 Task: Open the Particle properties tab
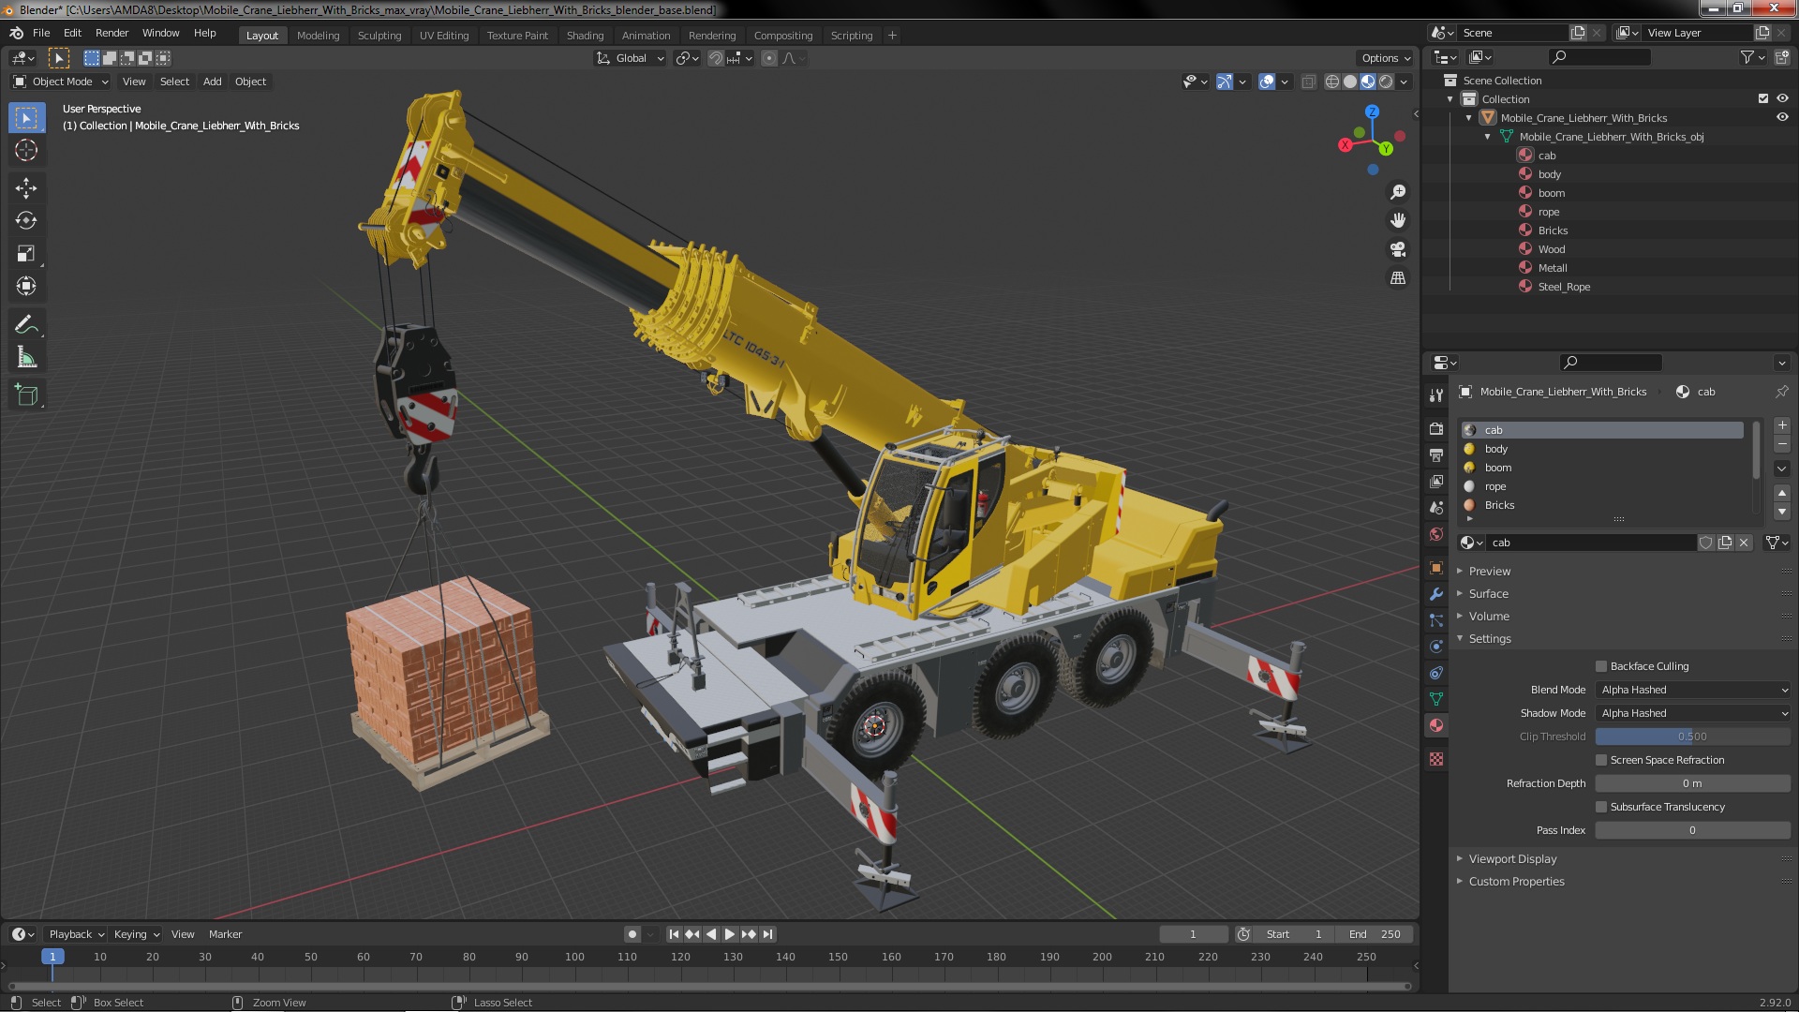(x=1435, y=620)
